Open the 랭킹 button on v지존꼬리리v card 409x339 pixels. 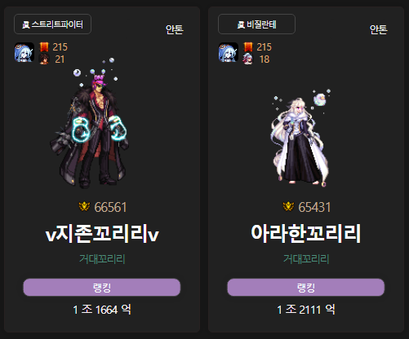pyautogui.click(x=102, y=287)
